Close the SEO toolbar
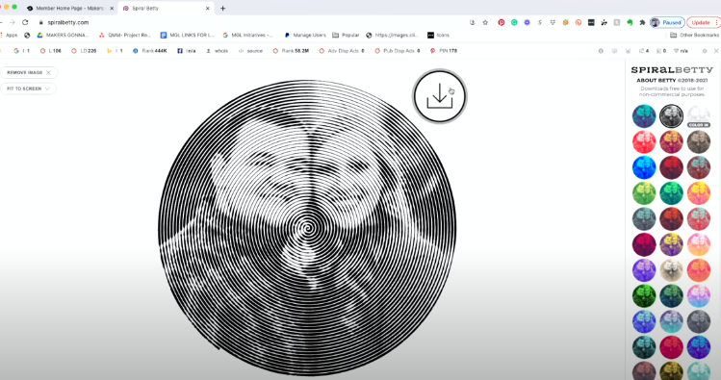The width and height of the screenshot is (721, 380). coord(716,51)
